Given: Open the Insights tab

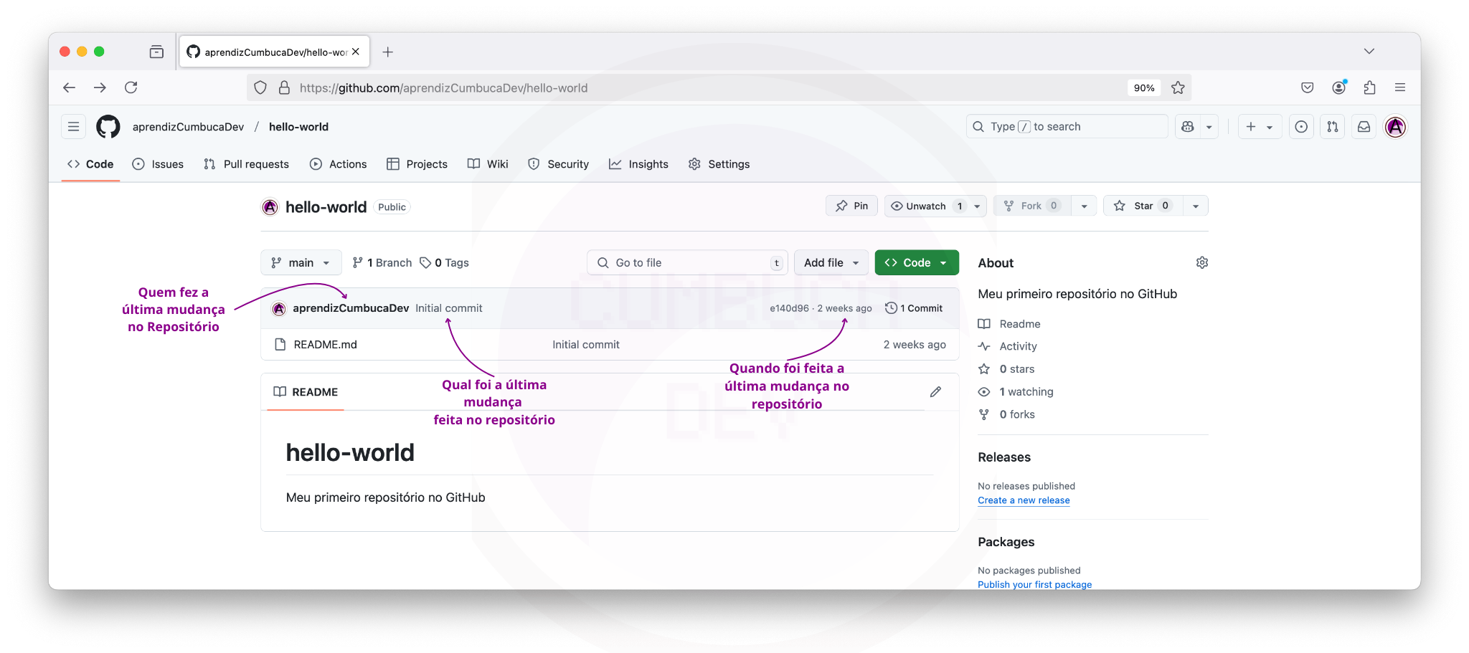Looking at the screenshot, I should point(638,164).
